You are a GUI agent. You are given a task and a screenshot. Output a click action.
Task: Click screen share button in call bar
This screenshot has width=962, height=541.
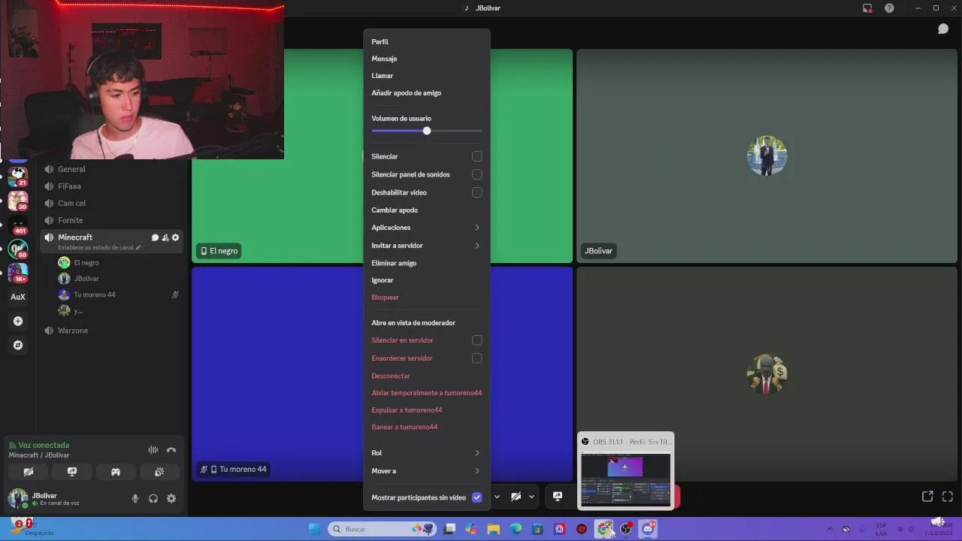[x=558, y=496]
